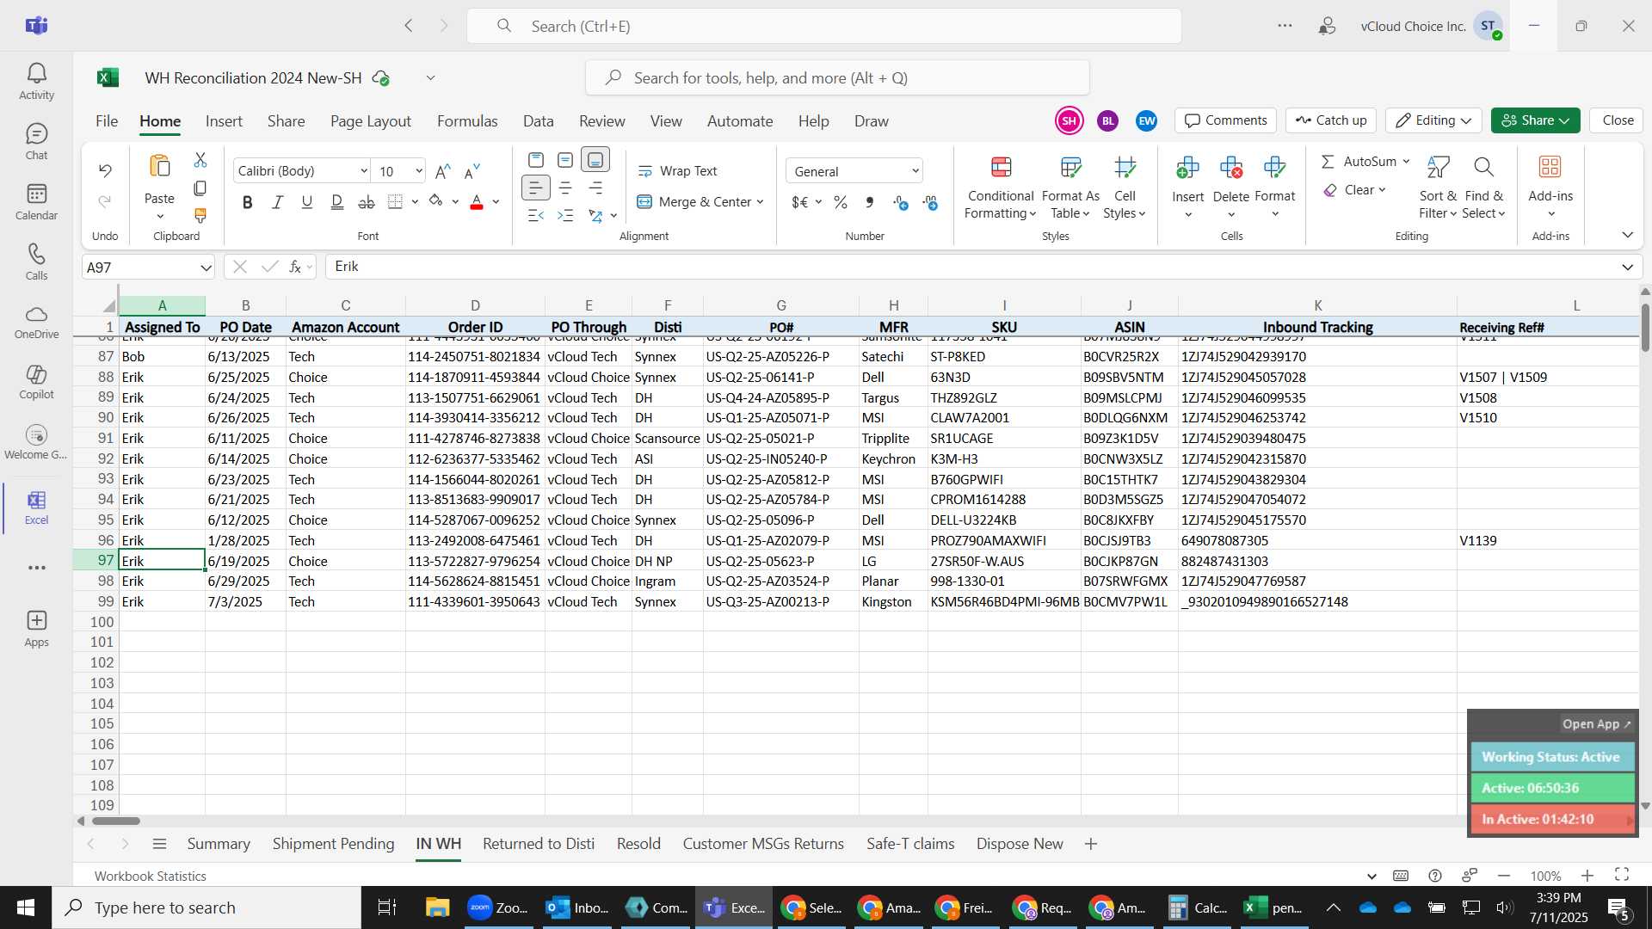Select cell with Order ID 113-5722827-9796254

[474, 561]
